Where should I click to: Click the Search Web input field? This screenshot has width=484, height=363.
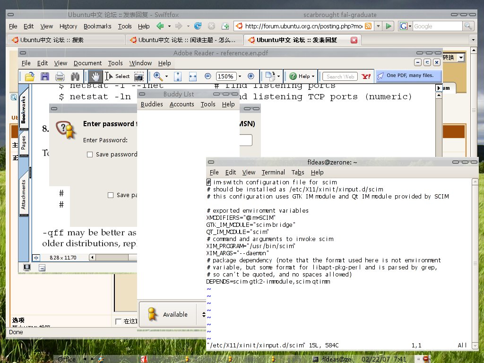(x=340, y=77)
